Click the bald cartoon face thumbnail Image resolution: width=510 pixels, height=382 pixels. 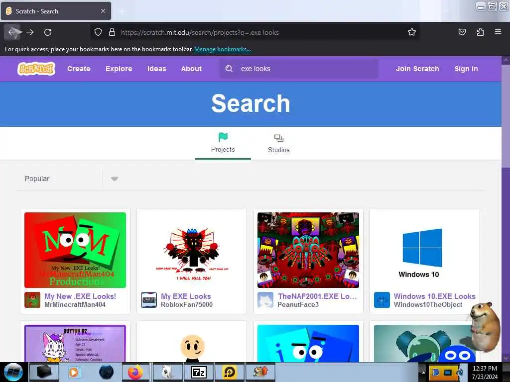pos(192,343)
